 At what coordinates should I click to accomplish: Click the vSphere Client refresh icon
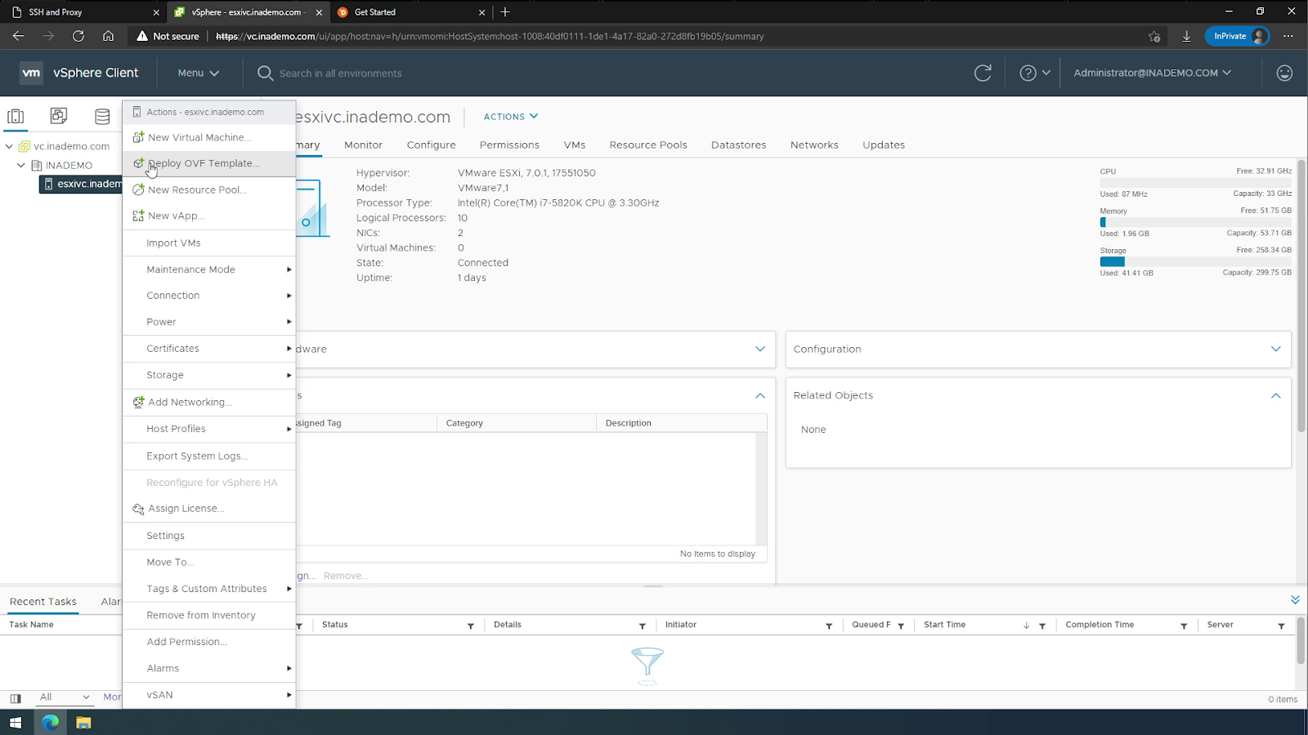[x=983, y=73]
